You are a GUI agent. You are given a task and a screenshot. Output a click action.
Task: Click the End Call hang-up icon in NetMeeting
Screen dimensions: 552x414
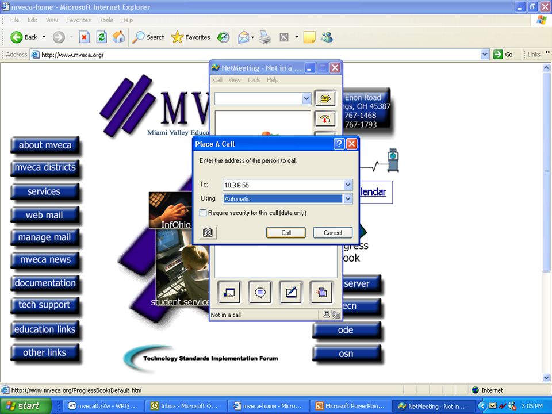(x=325, y=119)
